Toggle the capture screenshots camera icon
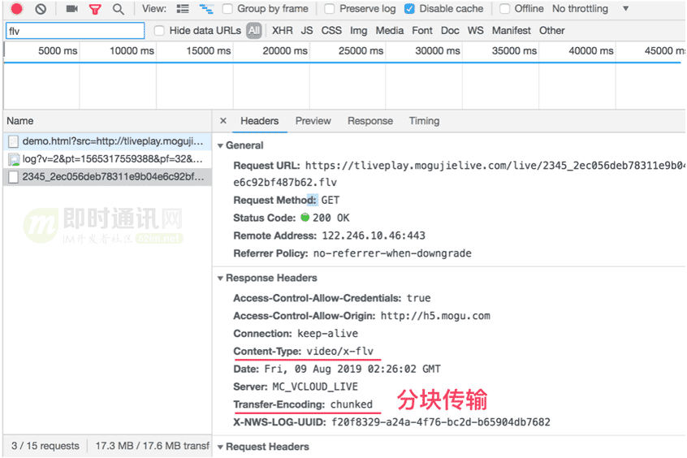 (x=71, y=9)
